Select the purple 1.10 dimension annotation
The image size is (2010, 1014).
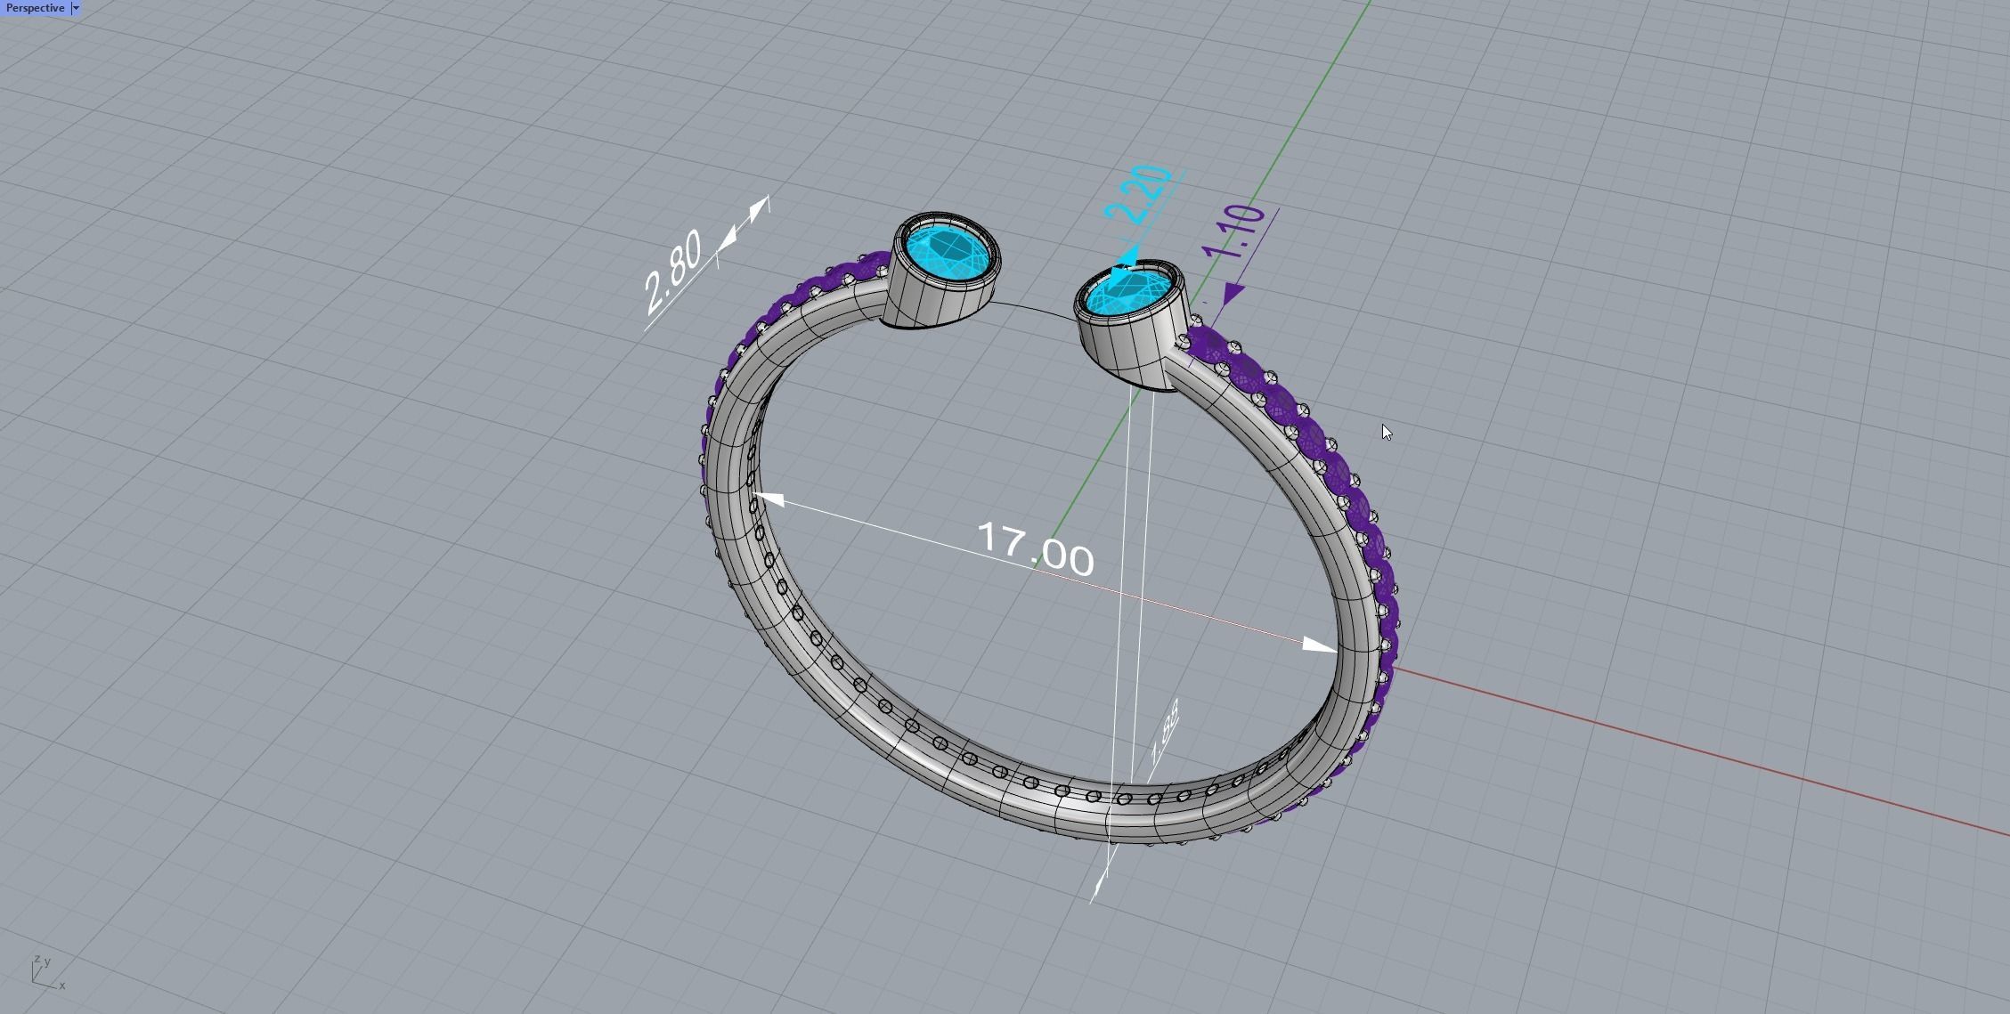(x=1233, y=231)
